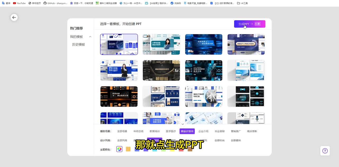This screenshot has width=339, height=167.
Task: Open the AI工具 bookmark folder
Action: pos(242,3)
